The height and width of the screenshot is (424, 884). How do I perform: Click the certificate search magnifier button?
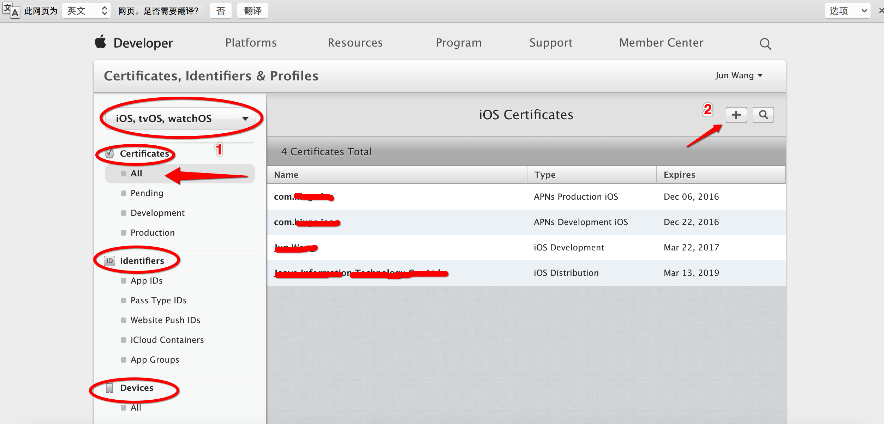pyautogui.click(x=763, y=115)
